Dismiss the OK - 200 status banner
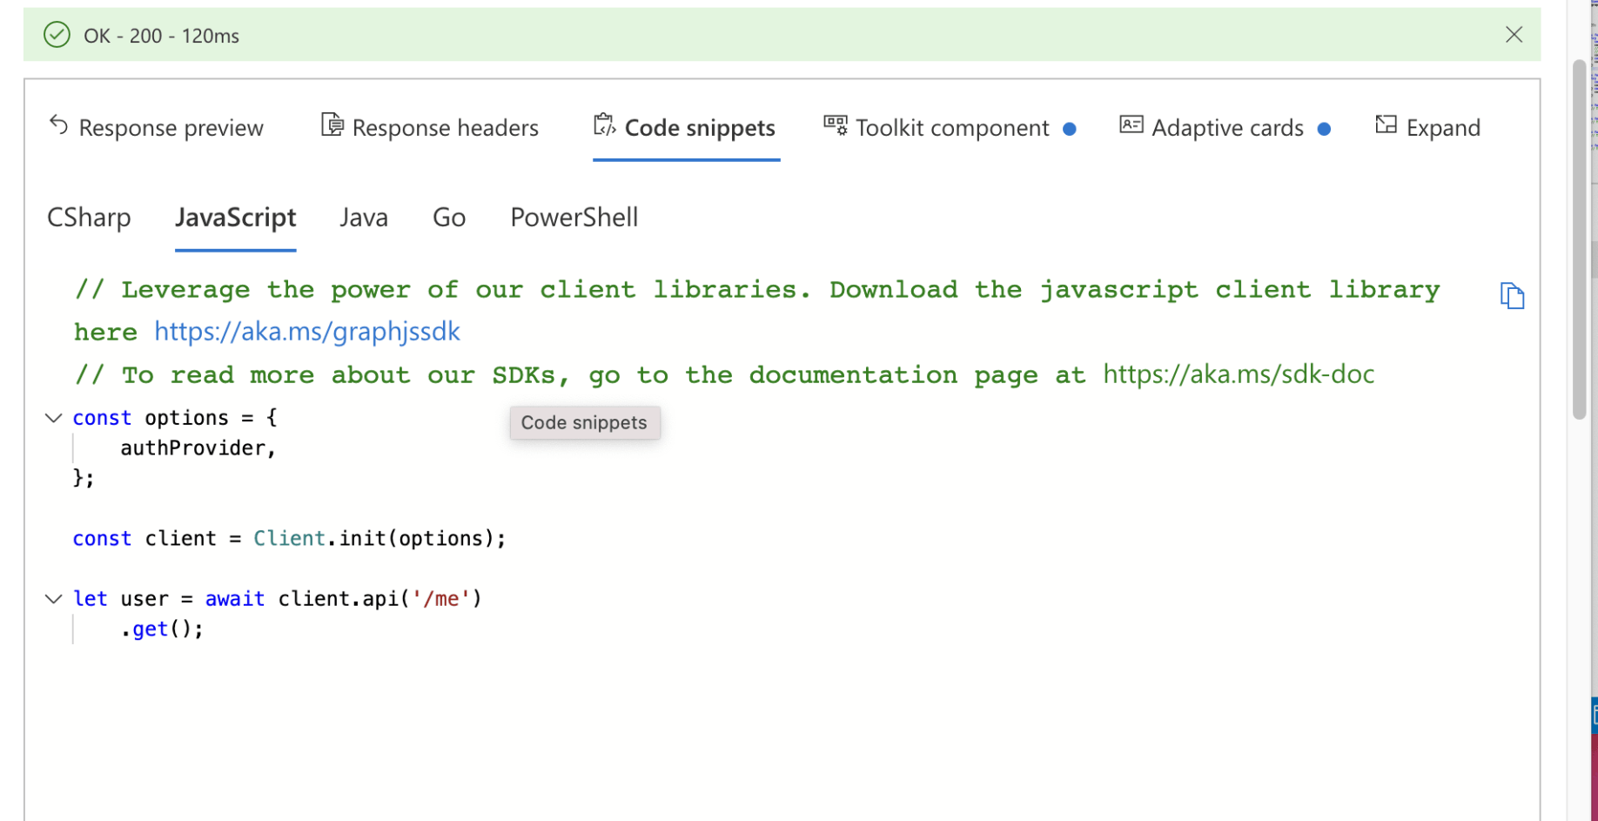The height and width of the screenshot is (821, 1598). click(x=1514, y=35)
